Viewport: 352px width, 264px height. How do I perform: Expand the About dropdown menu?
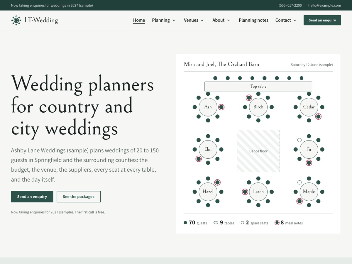(x=221, y=20)
